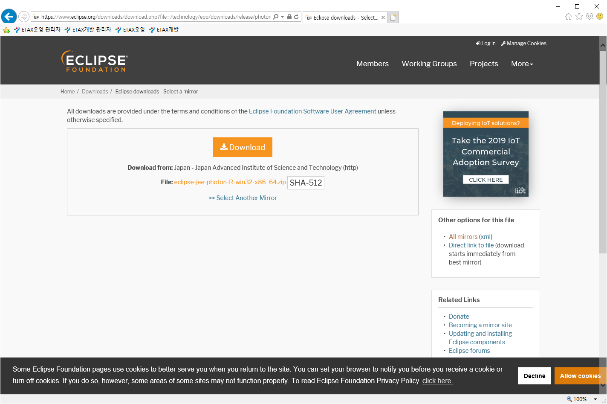Screen dimensions: 607x404
Task: Minimize the browser window
Action: pos(558,6)
